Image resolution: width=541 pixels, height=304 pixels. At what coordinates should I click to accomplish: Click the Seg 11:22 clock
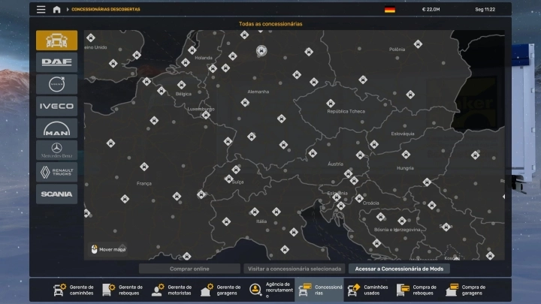(x=485, y=9)
